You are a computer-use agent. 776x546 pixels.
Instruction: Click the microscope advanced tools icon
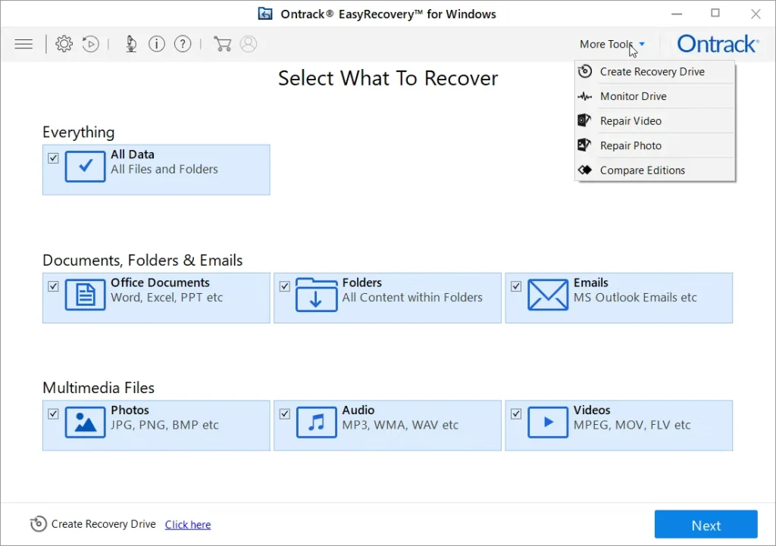pyautogui.click(x=131, y=44)
